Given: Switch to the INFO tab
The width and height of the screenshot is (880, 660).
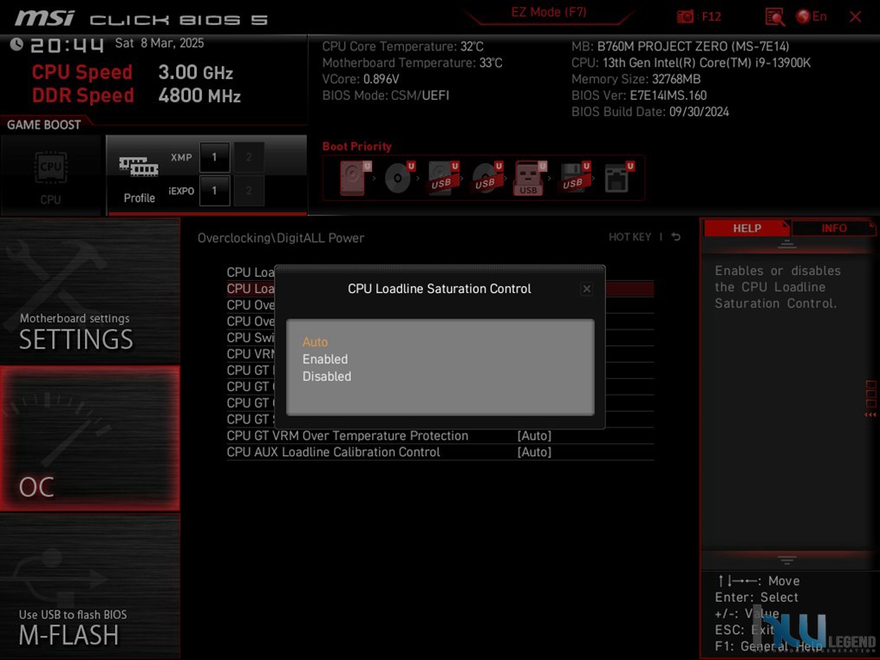Looking at the screenshot, I should coord(833,228).
